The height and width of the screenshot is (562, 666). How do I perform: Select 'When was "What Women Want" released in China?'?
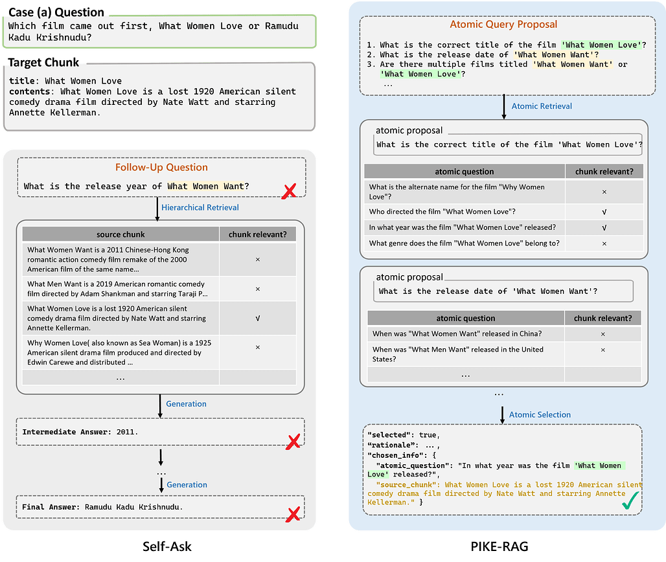[504, 334]
